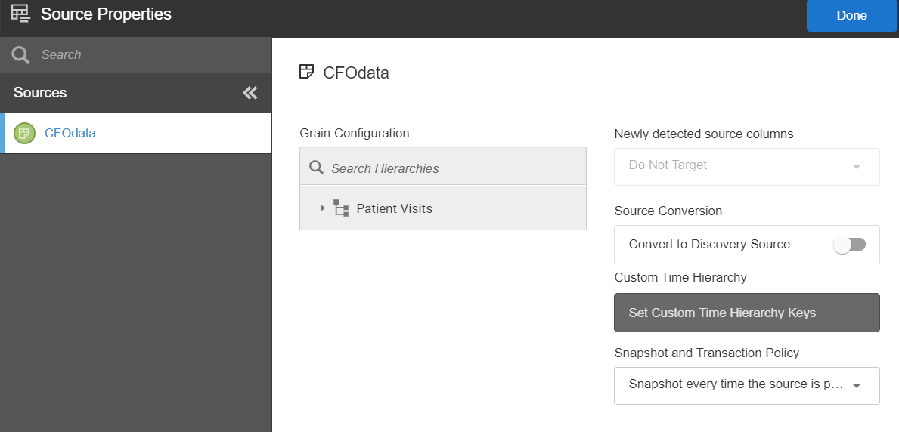Focus the Search Hierarchies input field

click(x=454, y=168)
